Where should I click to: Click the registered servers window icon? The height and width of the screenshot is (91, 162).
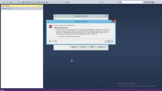[x=145, y=2]
